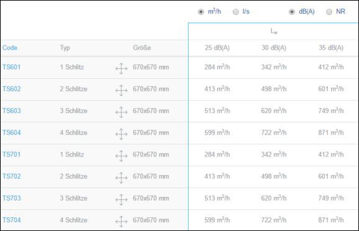
Task: Switch sound rating to NR
Action: tap(329, 12)
